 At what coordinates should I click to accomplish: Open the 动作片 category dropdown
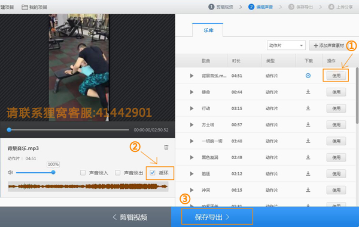(x=286, y=46)
